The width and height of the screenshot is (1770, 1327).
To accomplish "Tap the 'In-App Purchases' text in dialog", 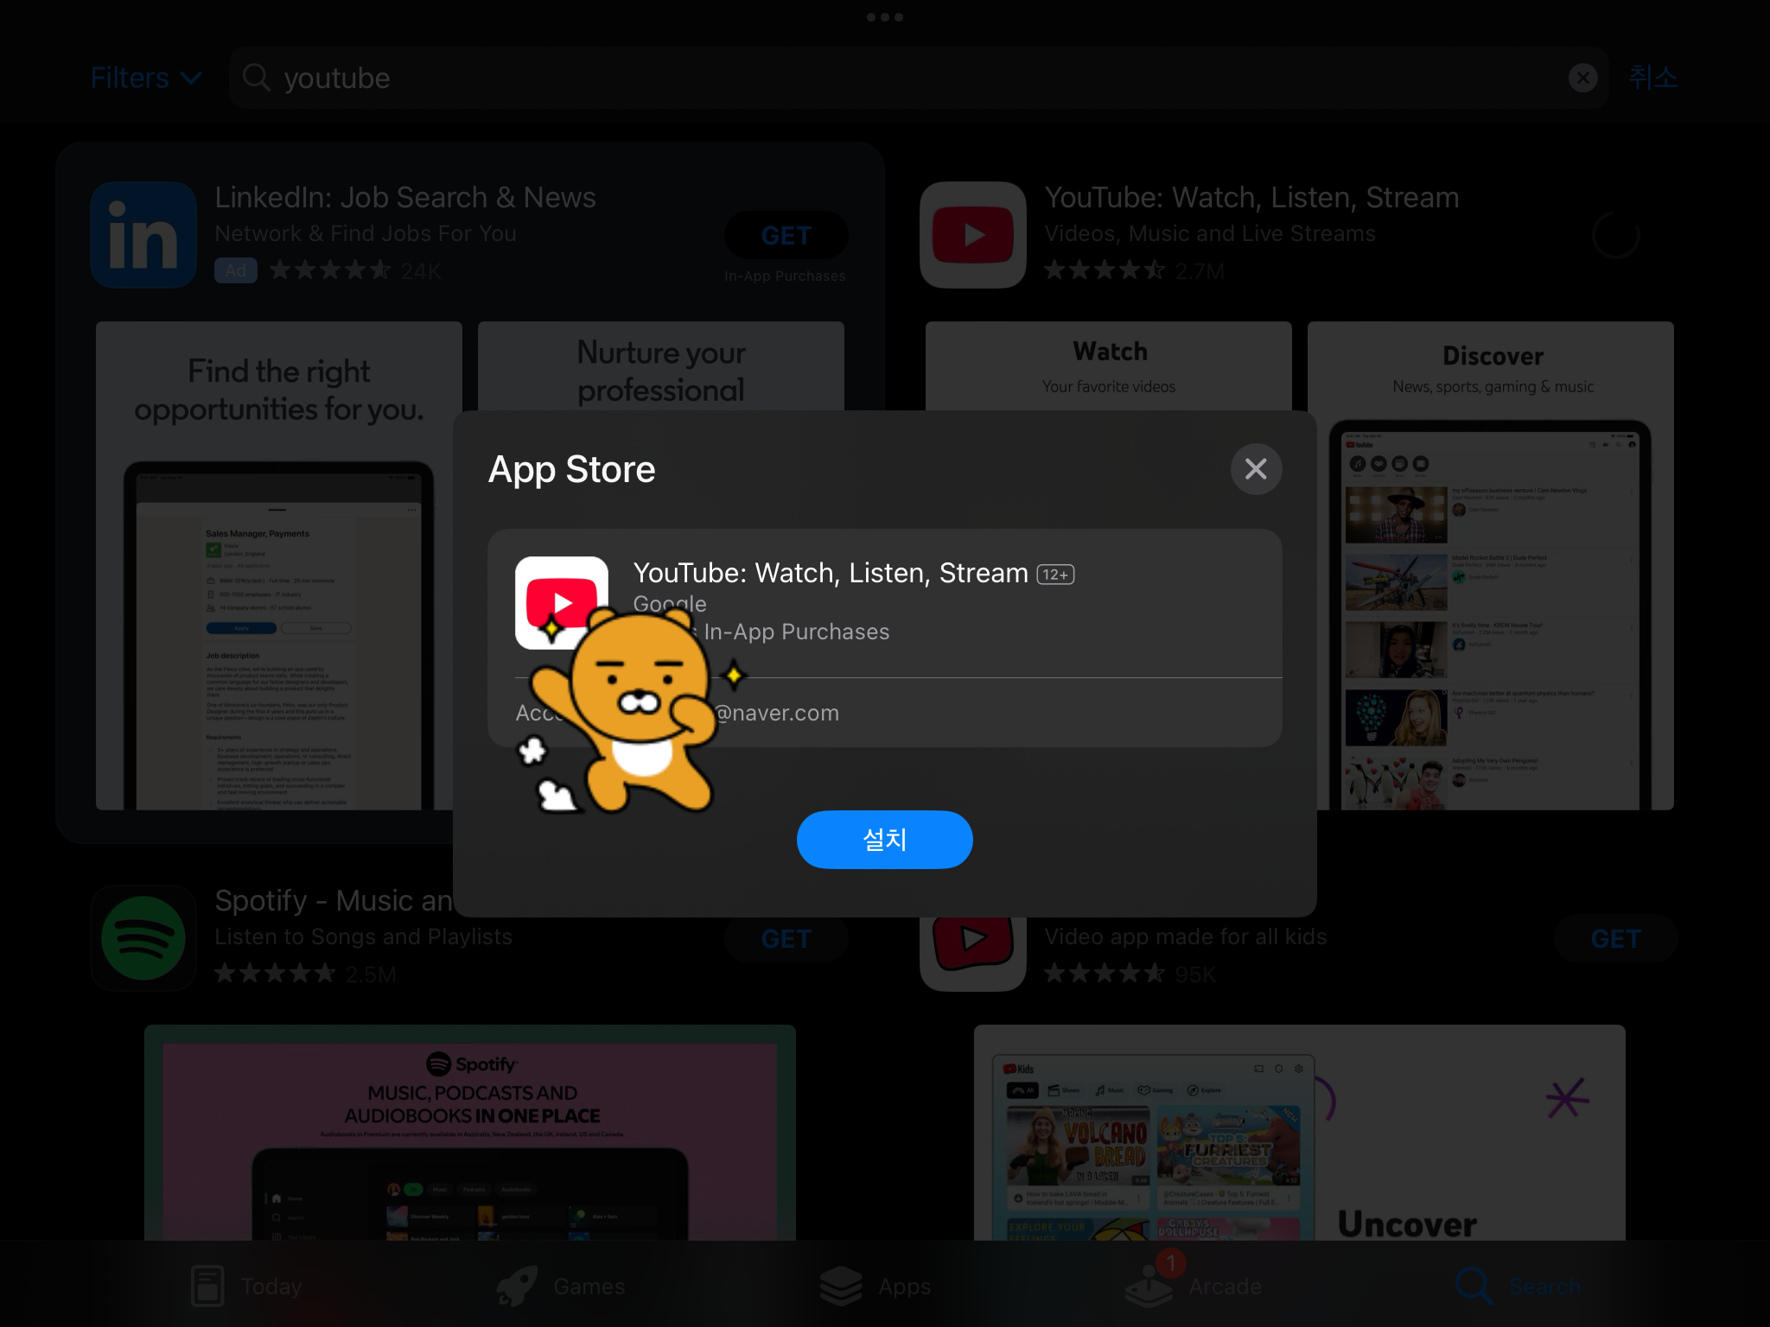I will [x=796, y=632].
